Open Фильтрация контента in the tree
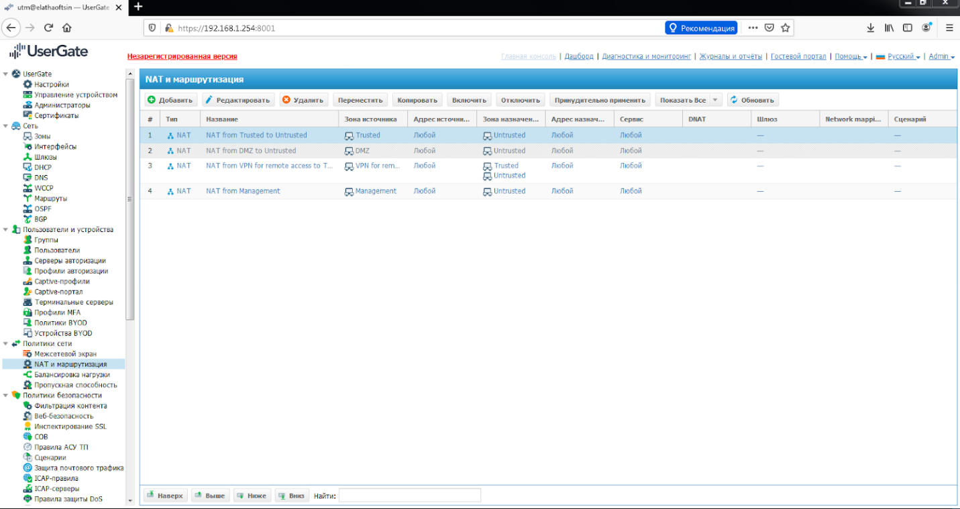 70,406
